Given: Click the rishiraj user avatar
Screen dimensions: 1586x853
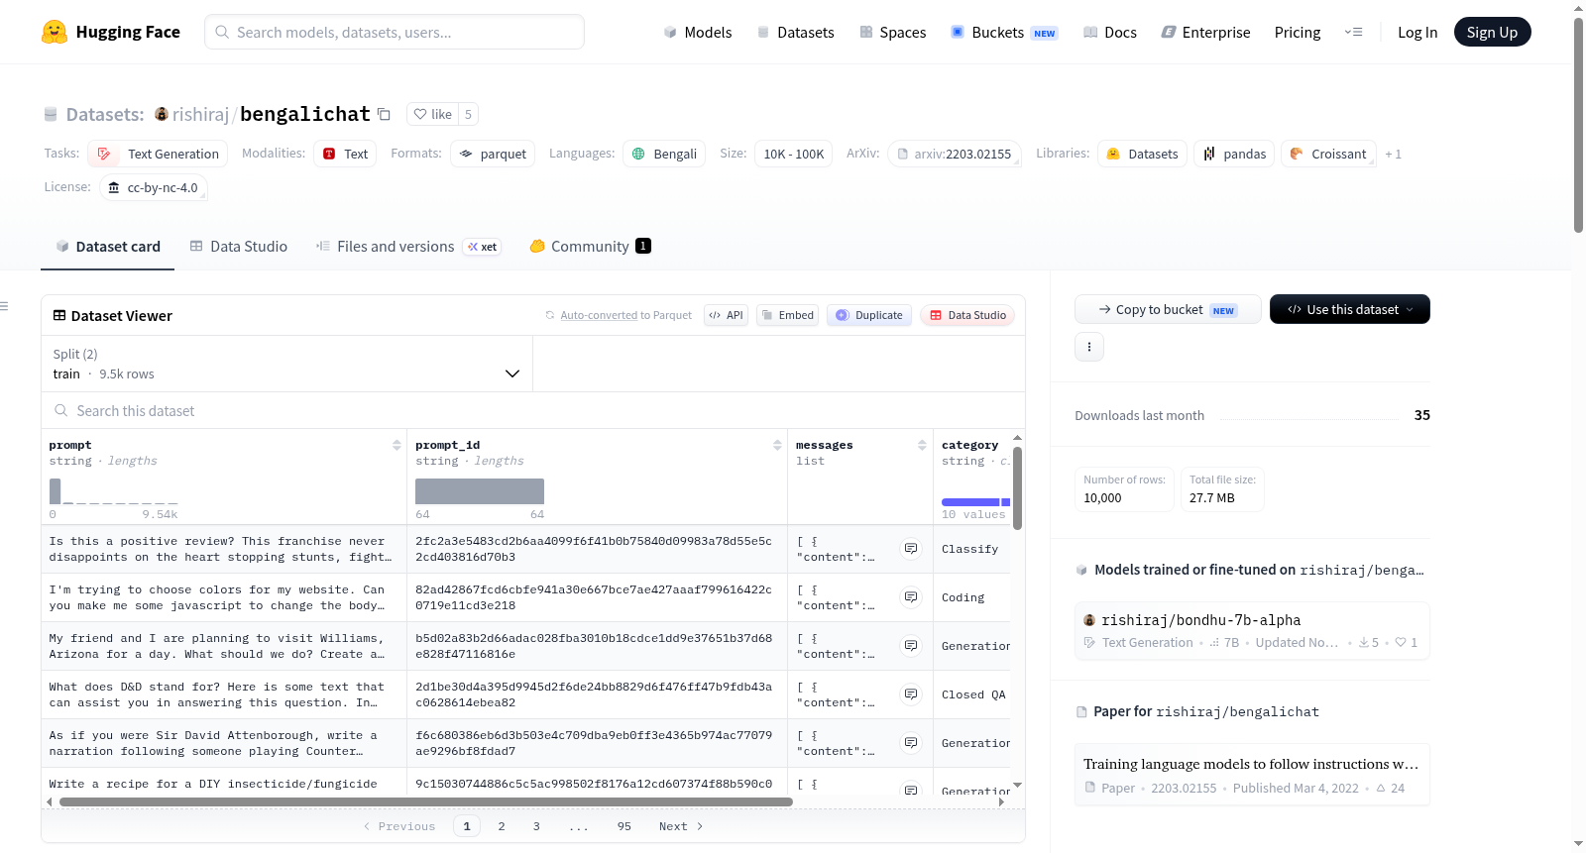Looking at the screenshot, I should pyautogui.click(x=162, y=114).
